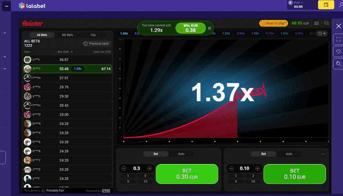The width and height of the screenshot is (343, 196).
Task: Open round history clock dropdown
Action: point(322,33)
